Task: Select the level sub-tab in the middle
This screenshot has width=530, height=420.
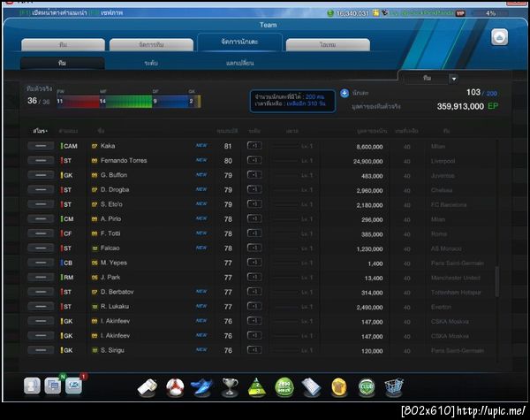Action: [151, 64]
